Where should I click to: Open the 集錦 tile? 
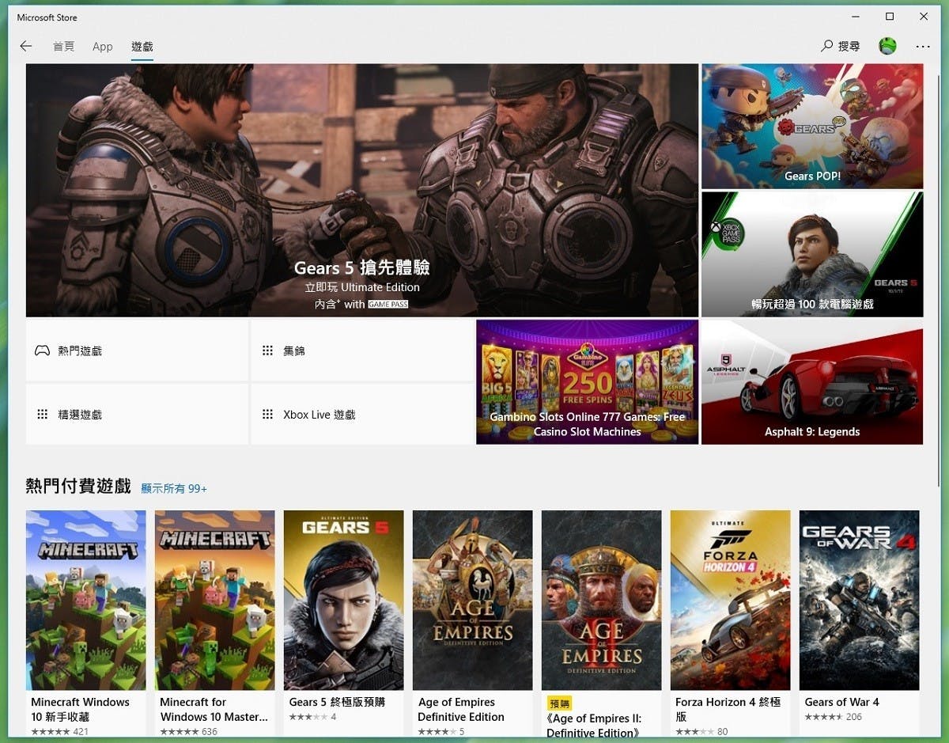[x=362, y=351]
